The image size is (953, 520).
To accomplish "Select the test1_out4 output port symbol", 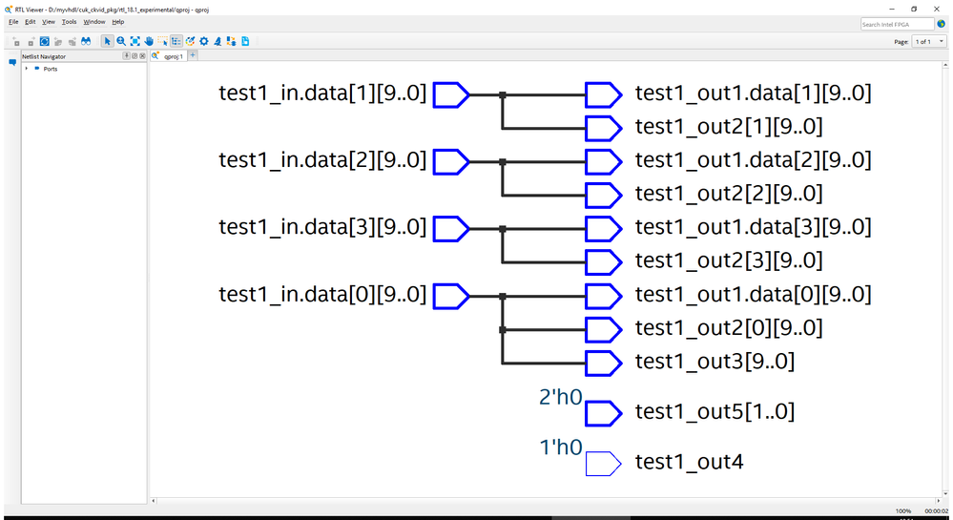I will coord(602,464).
